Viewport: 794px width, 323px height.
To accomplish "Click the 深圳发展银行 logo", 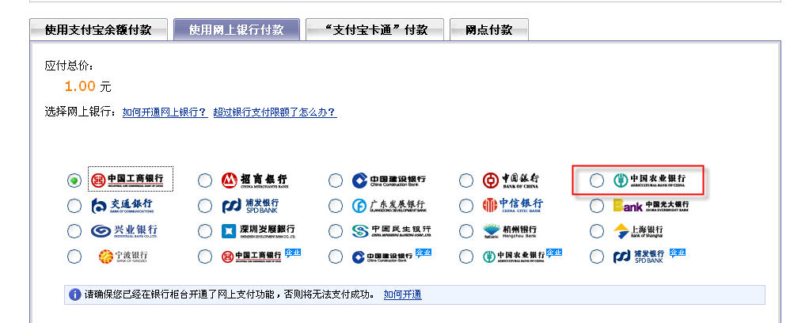I will 258,231.
